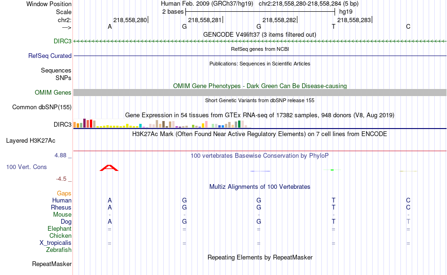Click the Common dbSNP(155) track label

pos(41,107)
